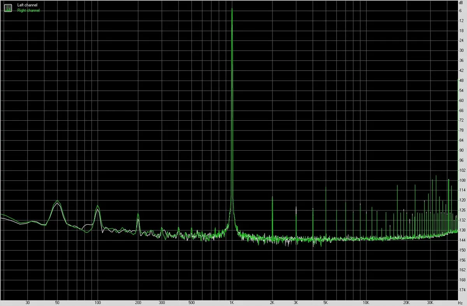Image resolution: width=467 pixels, height=306 pixels.
Task: Click the "3K" frequency axis label
Action: pyautogui.click(x=296, y=302)
